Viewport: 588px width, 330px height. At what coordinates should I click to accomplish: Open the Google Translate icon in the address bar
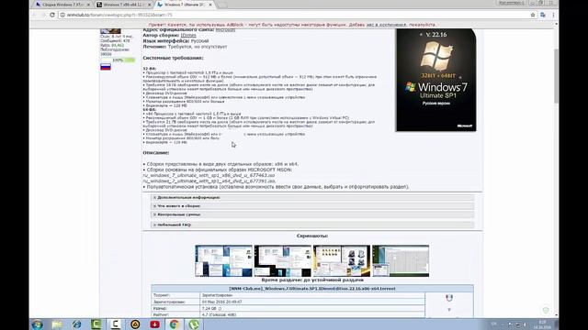click(543, 15)
